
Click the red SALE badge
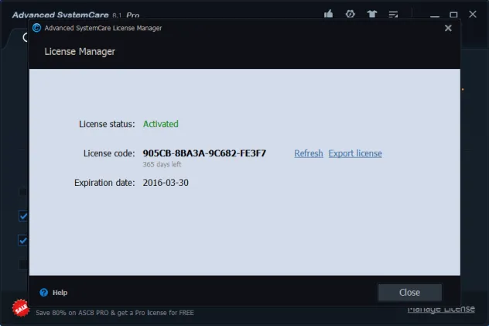(x=21, y=308)
